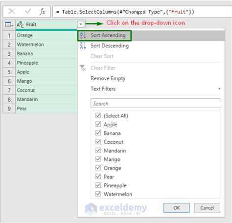
Task: Select the Orange cell in row 1
Action: (x=46, y=36)
